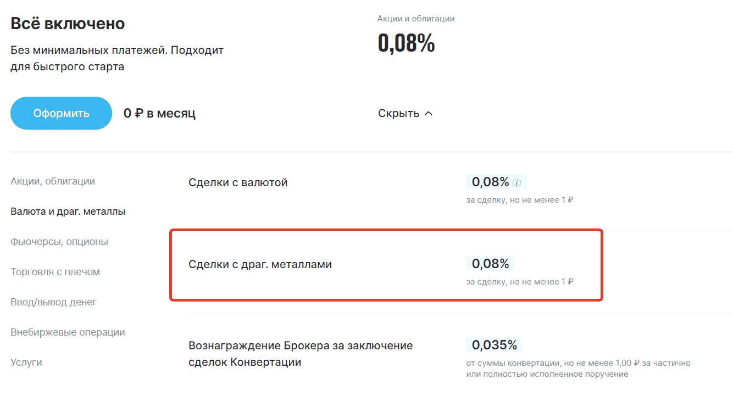The height and width of the screenshot is (396, 733).
Task: Go to Ввод/вывод денег section
Action: point(53,302)
